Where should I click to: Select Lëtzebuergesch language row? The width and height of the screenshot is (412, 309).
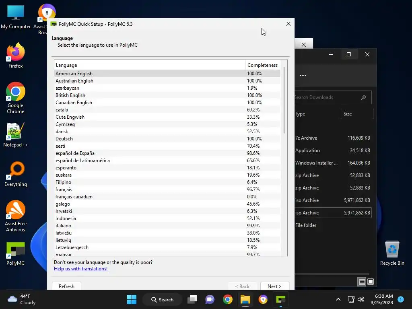(x=167, y=247)
